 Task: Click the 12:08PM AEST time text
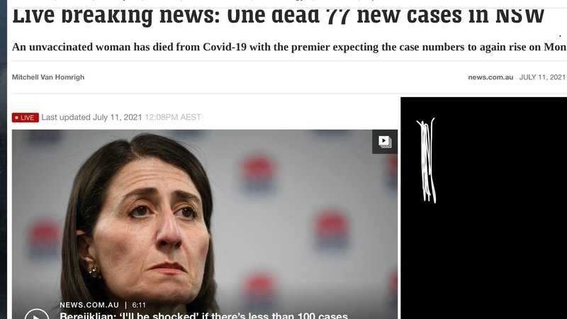pos(173,117)
